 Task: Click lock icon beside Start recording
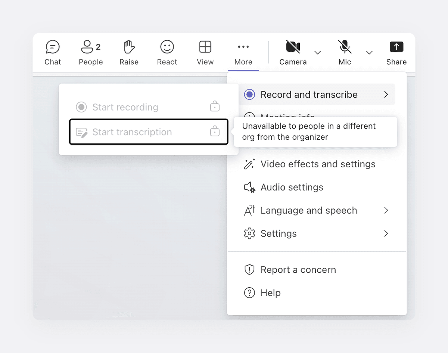pyautogui.click(x=215, y=106)
